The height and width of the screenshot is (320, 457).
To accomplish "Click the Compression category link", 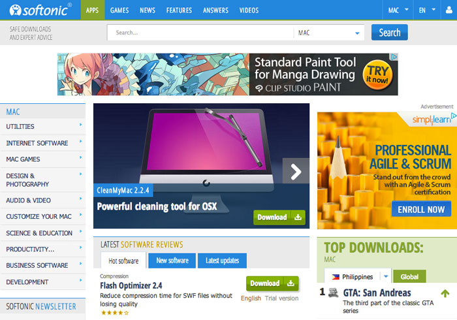I will pos(114,276).
